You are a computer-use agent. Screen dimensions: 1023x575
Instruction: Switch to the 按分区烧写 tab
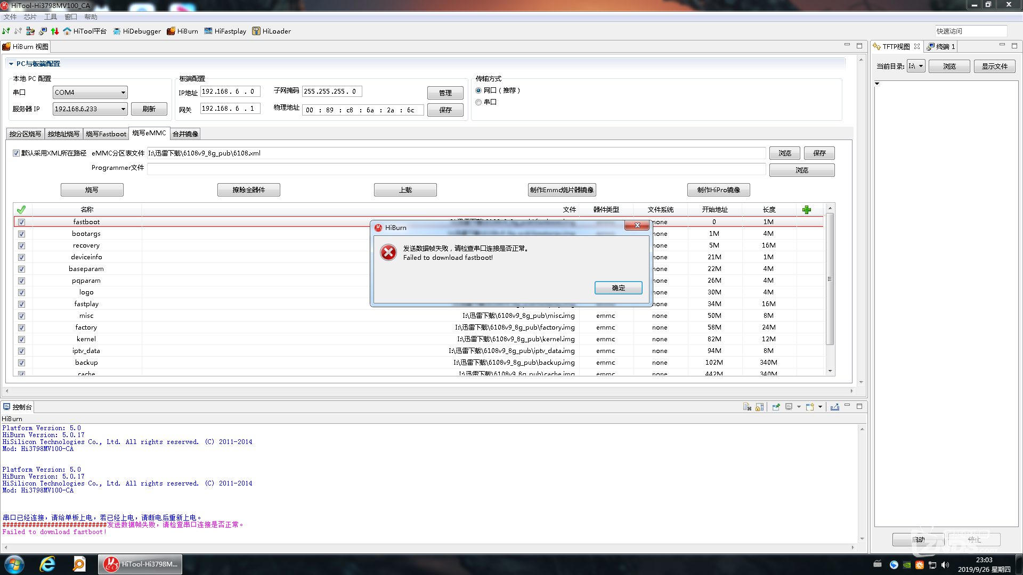[25, 134]
